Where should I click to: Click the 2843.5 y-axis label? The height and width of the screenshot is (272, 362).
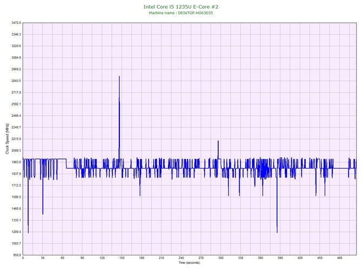click(16, 81)
